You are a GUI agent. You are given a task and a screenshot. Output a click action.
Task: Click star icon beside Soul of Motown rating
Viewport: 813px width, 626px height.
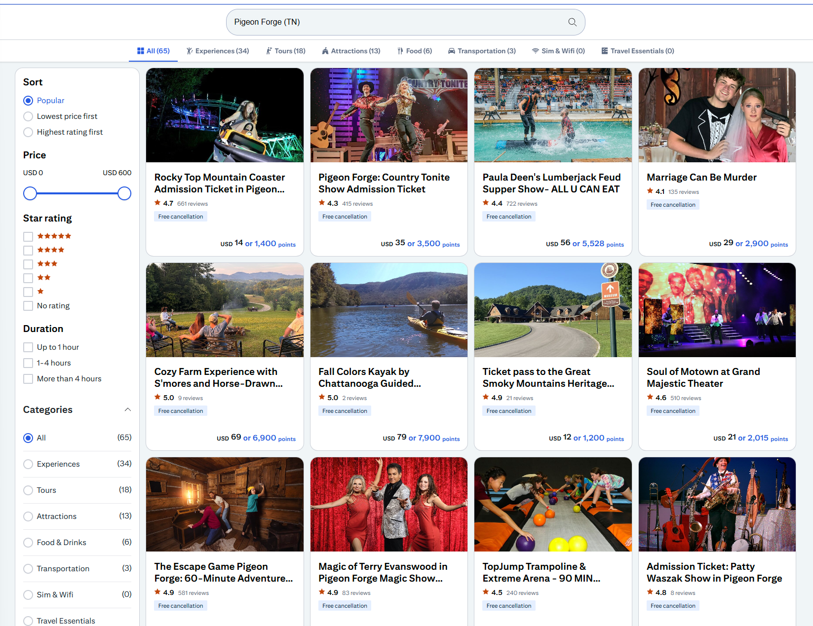tap(650, 397)
